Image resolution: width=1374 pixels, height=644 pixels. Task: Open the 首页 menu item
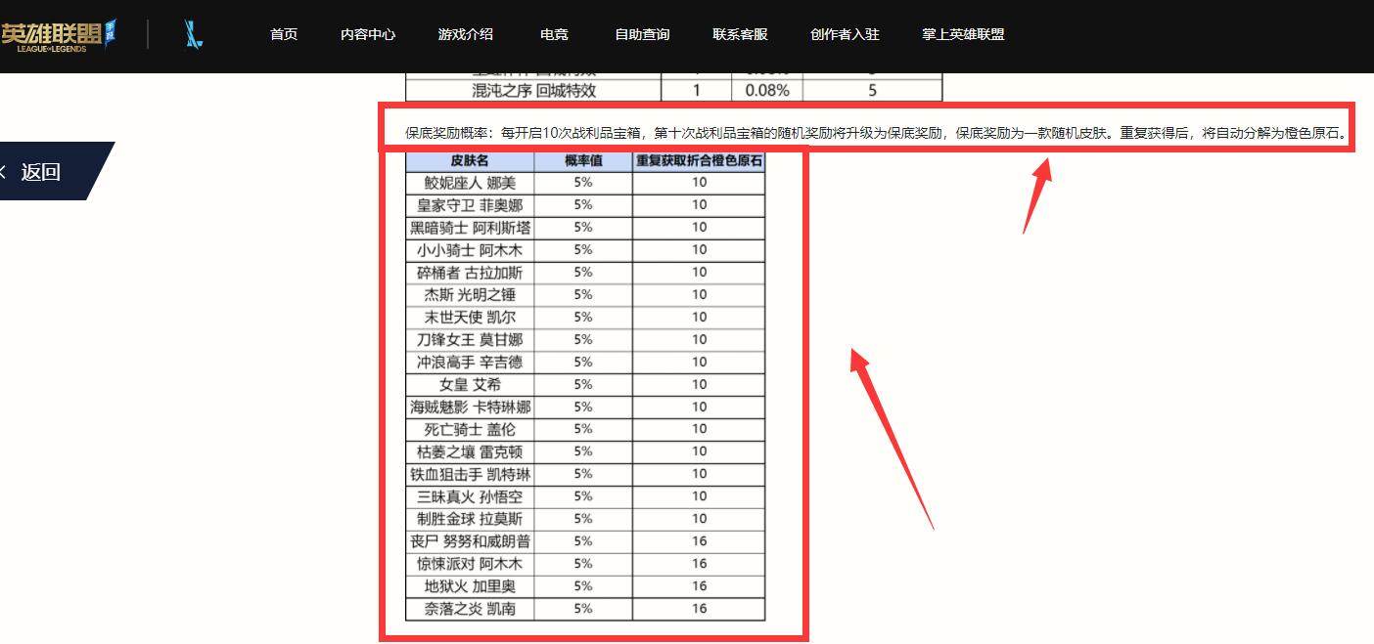pos(284,34)
